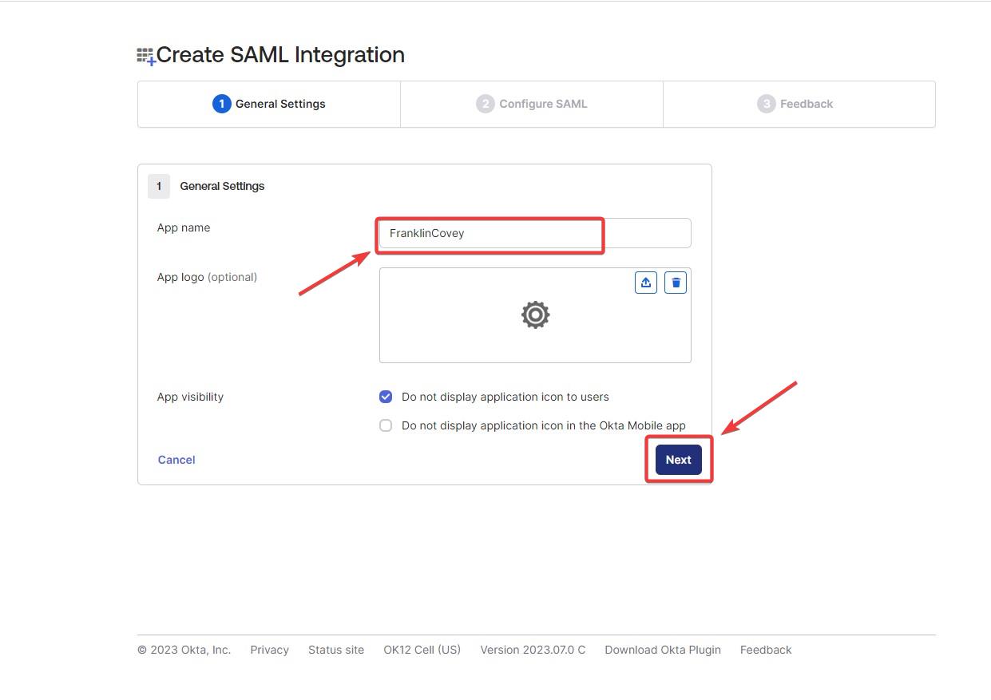Click the step 2 circle indicator
Screen dimensions: 991x700
[x=485, y=104]
